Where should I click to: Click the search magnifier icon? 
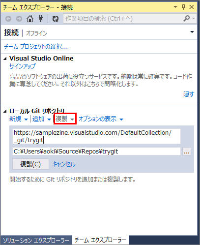click(187, 19)
